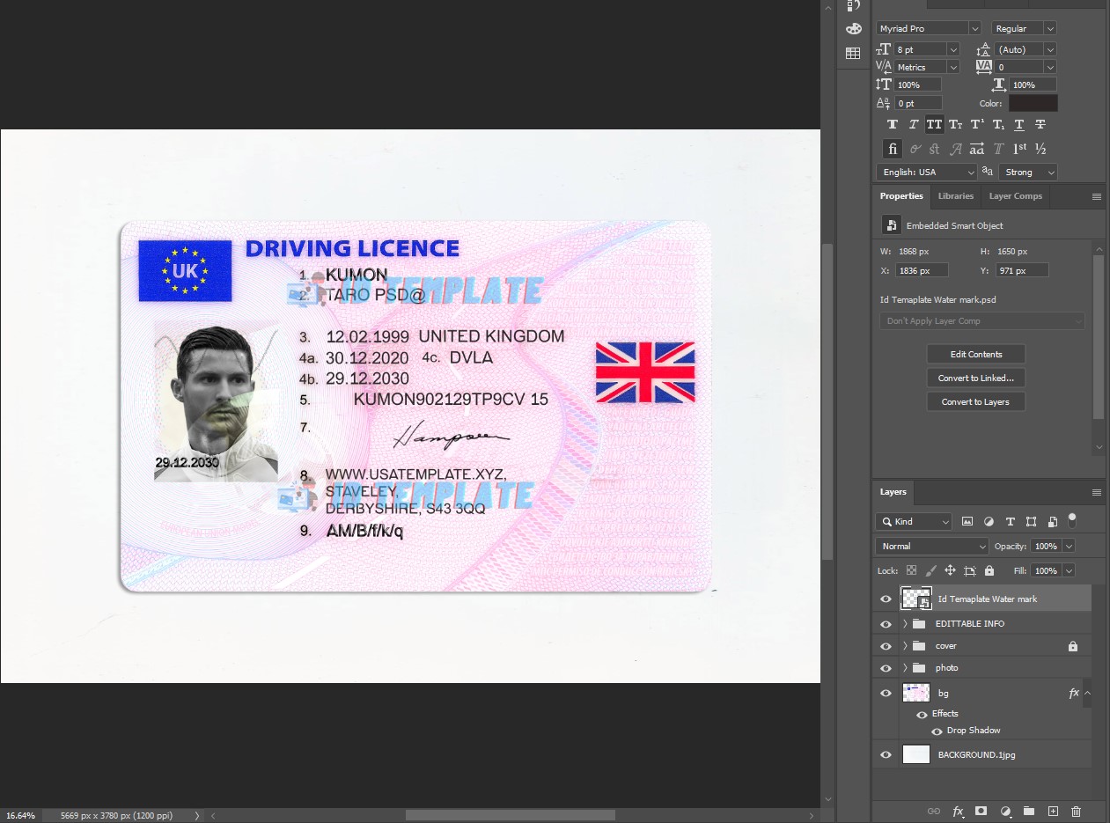The height and width of the screenshot is (823, 1110).
Task: Open the Myriad Pro font family dropdown
Action: tap(974, 28)
